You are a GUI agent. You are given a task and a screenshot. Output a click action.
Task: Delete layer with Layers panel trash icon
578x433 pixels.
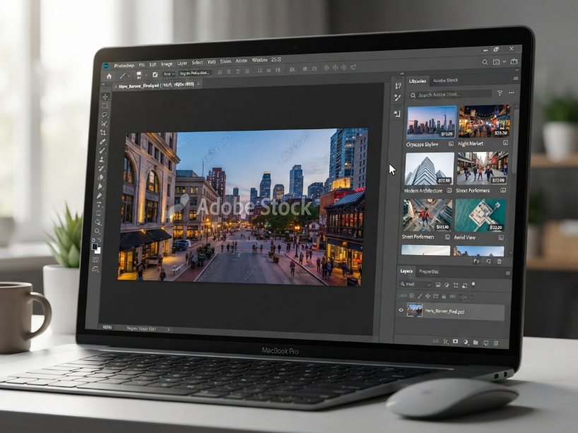click(496, 343)
